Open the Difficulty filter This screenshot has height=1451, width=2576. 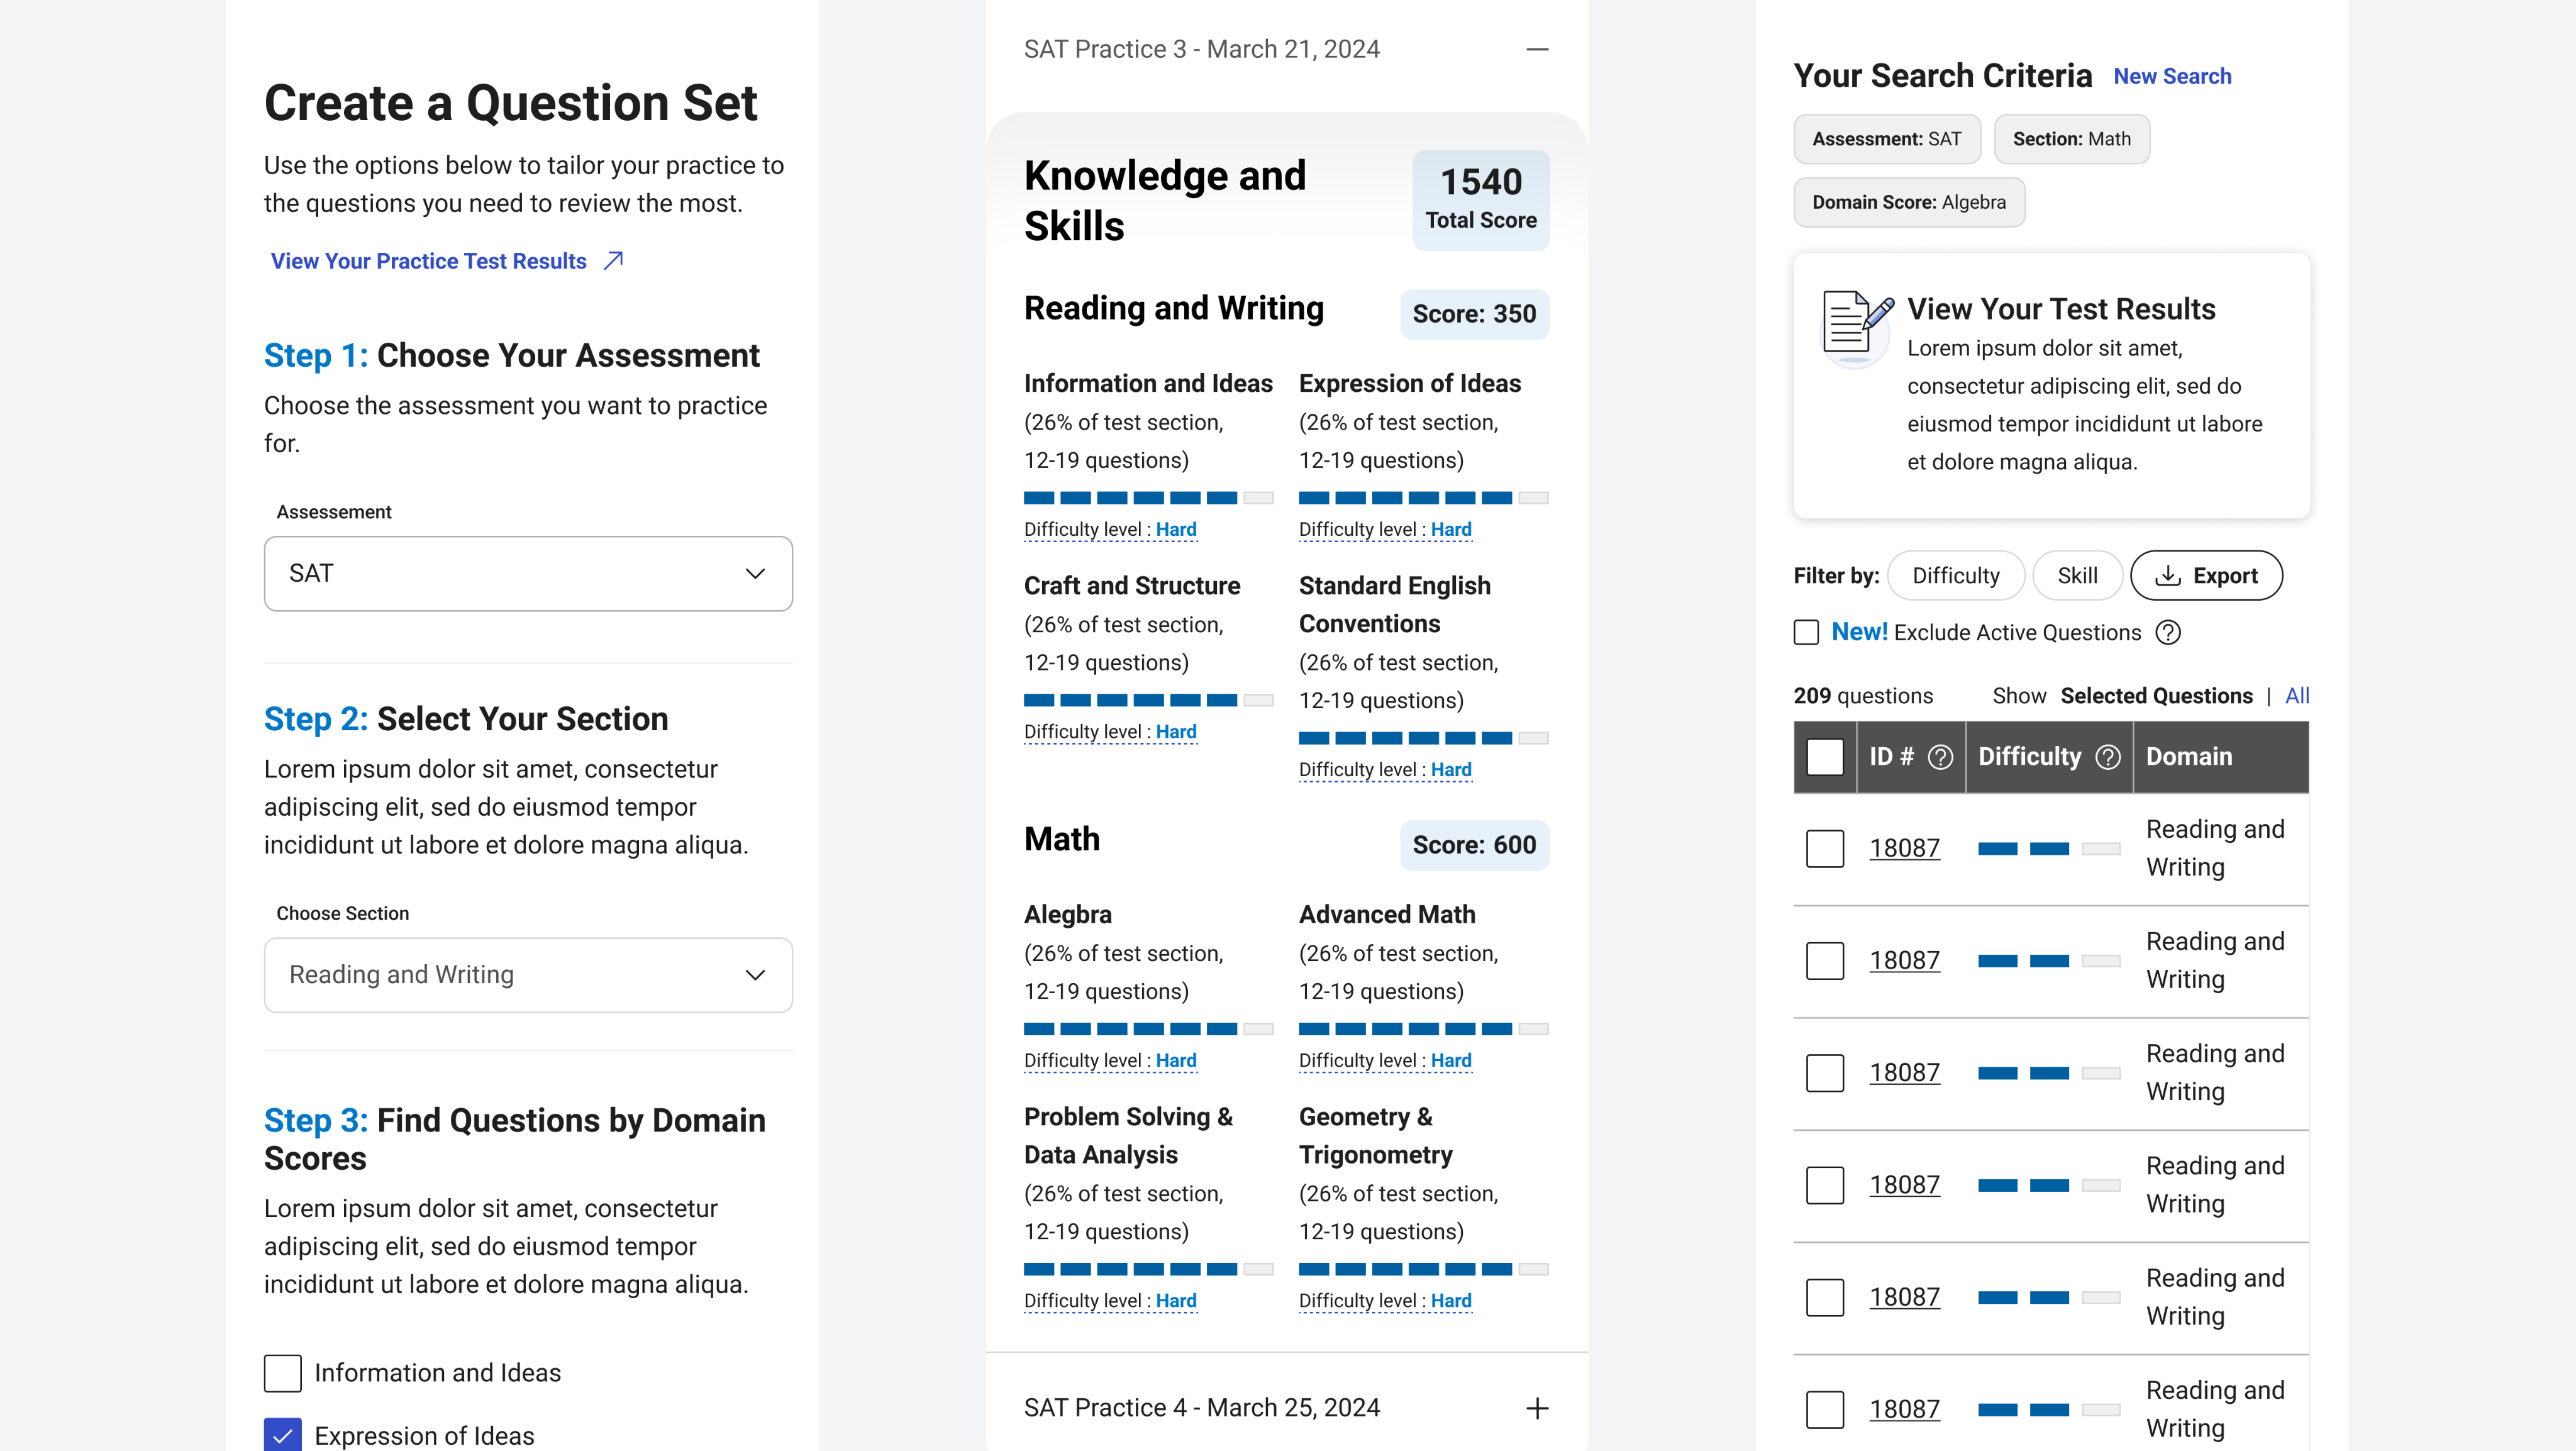pyautogui.click(x=1955, y=576)
